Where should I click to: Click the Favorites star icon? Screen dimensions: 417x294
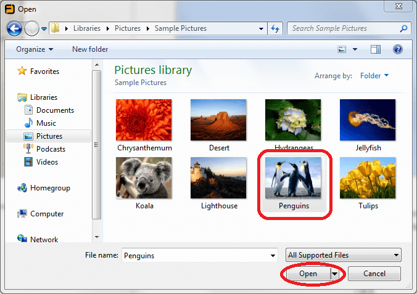(x=22, y=71)
